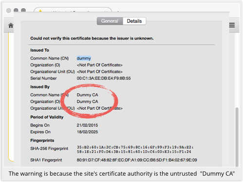
Task: Click the SHA-256 fingerprint value
Action: pyautogui.click(x=135, y=149)
